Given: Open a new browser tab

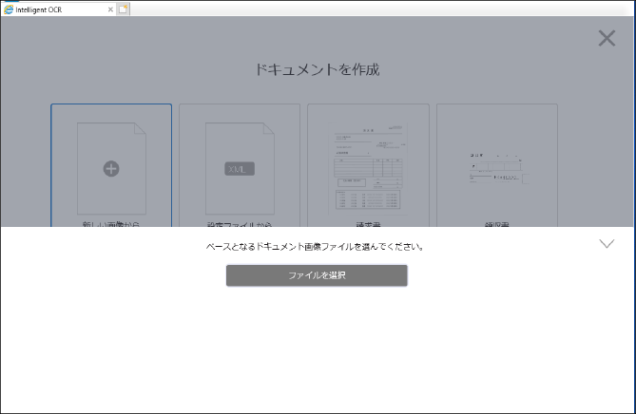Looking at the screenshot, I should click(124, 9).
